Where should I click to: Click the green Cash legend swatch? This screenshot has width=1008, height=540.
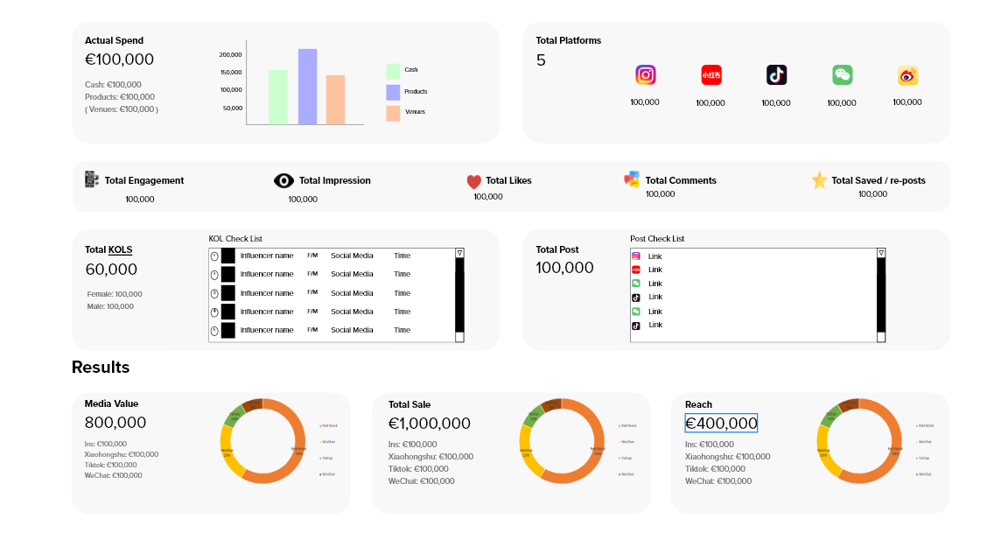pos(393,71)
